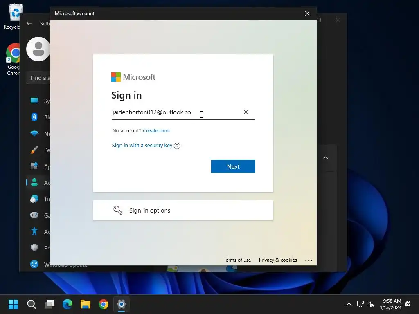Click the Google Chrome desktop shortcut

14,59
